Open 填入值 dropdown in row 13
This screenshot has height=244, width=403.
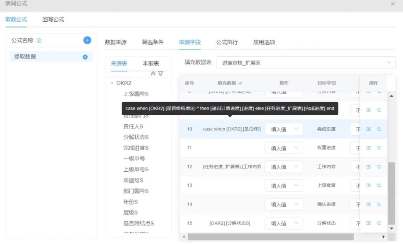pyautogui.click(x=284, y=185)
